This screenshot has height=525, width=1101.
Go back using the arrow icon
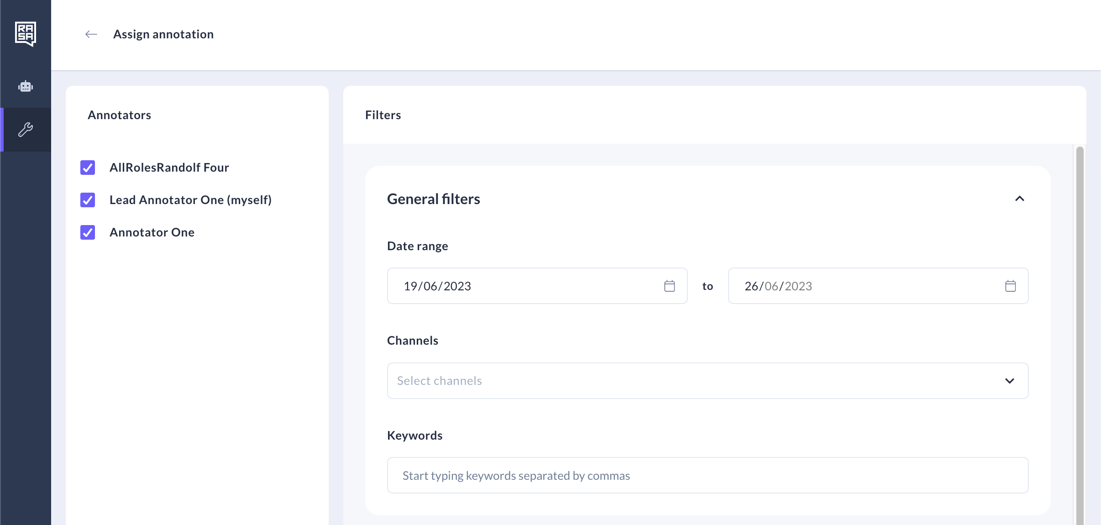[x=91, y=34]
